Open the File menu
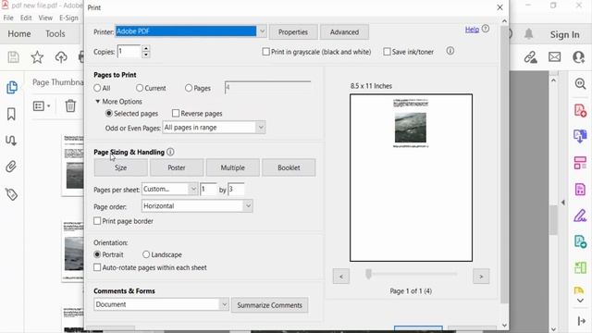Image resolution: width=592 pixels, height=333 pixels. 8,18
